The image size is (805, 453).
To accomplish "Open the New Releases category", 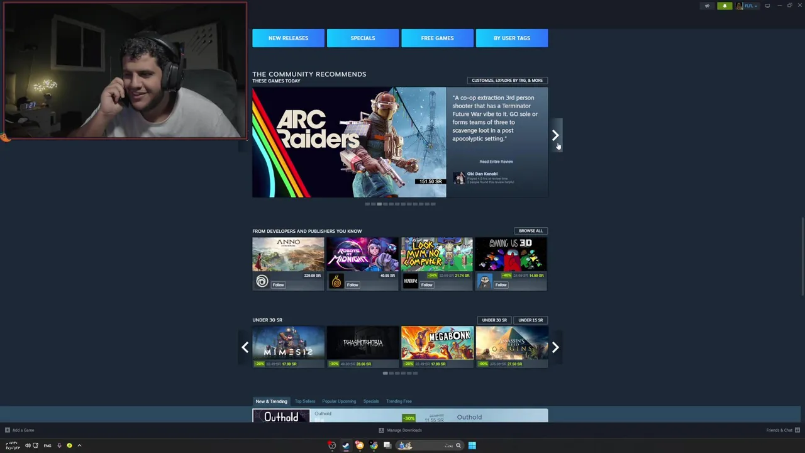I will [288, 38].
